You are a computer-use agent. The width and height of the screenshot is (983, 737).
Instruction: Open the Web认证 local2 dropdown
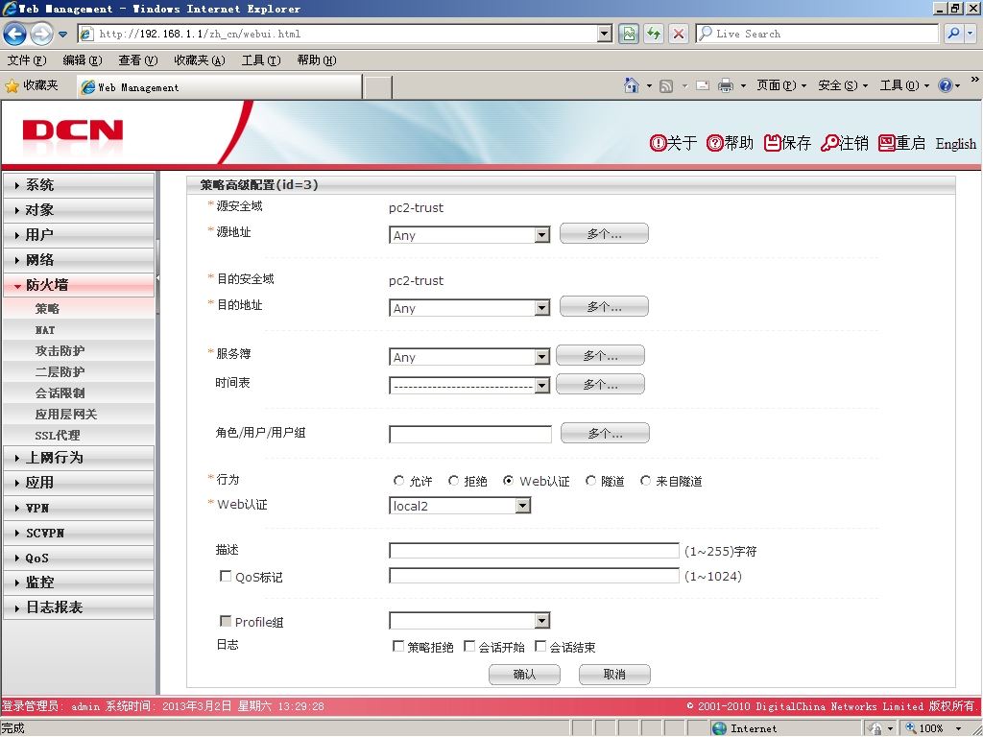[460, 506]
